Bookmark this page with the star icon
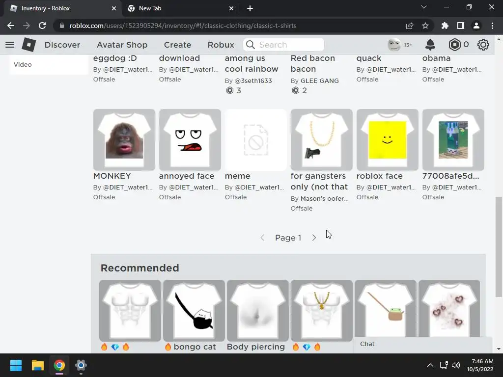 click(425, 26)
